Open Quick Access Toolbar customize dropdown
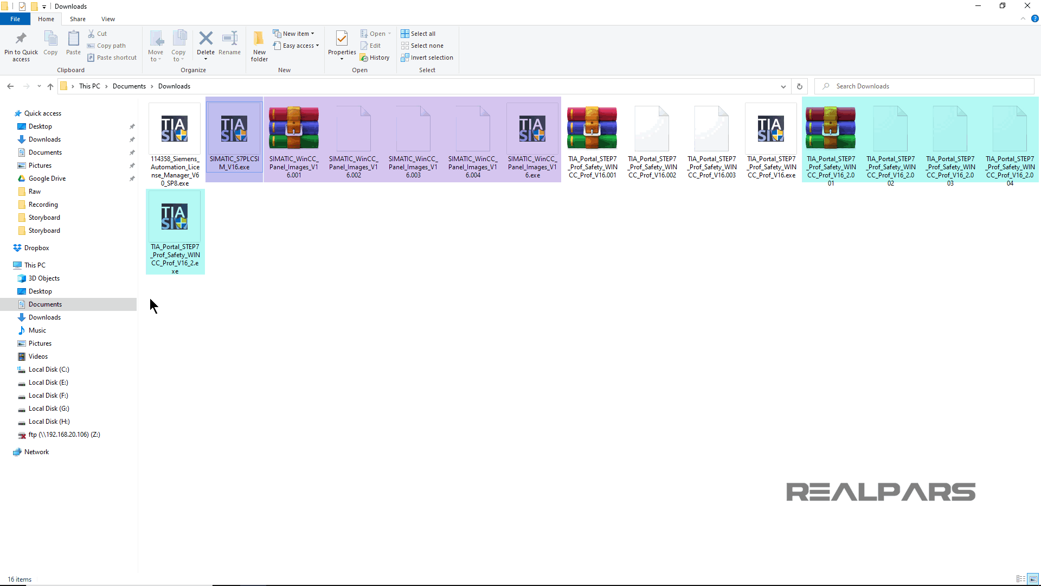Image resolution: width=1041 pixels, height=586 pixels. [x=44, y=7]
